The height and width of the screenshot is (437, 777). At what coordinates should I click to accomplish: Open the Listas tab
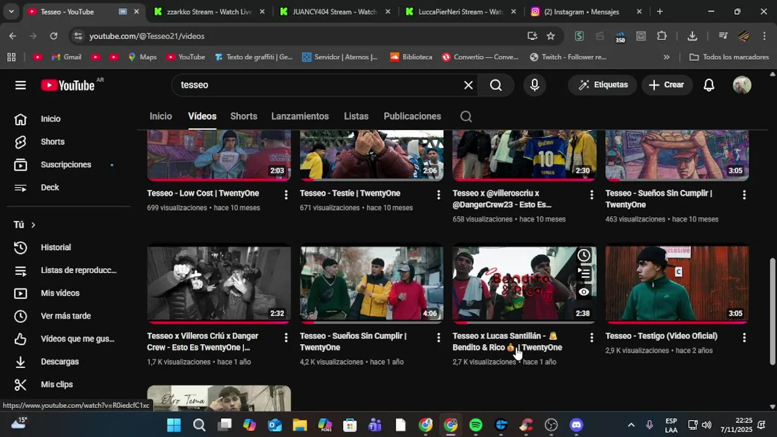pyautogui.click(x=356, y=117)
